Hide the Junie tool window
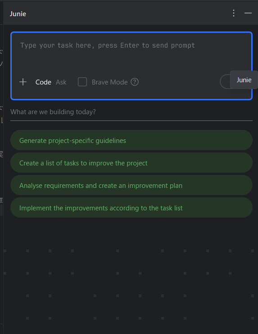Image resolution: width=258 pixels, height=334 pixels. 248,13
